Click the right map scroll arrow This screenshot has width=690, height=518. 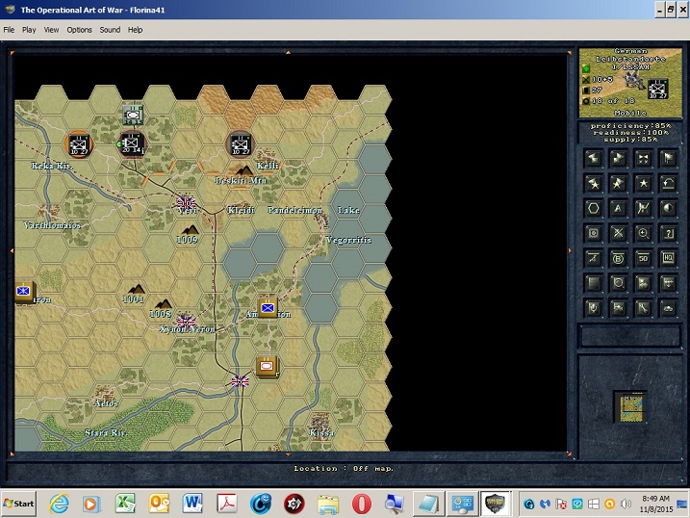[570, 251]
